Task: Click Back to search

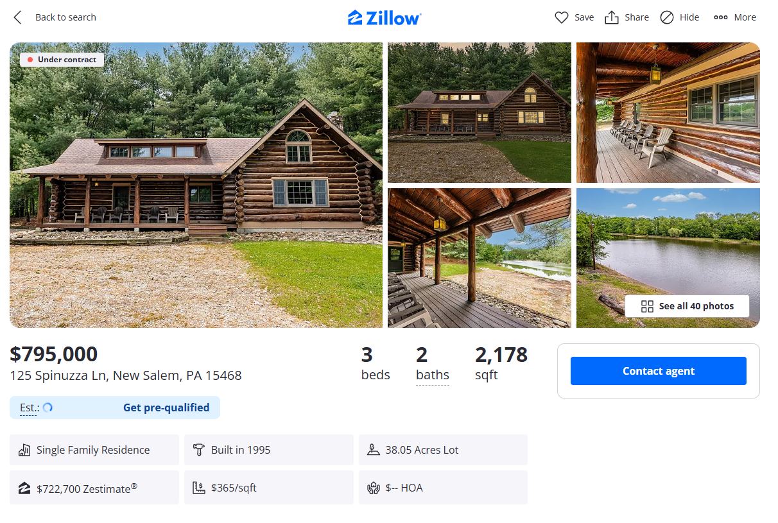Action: click(x=65, y=17)
